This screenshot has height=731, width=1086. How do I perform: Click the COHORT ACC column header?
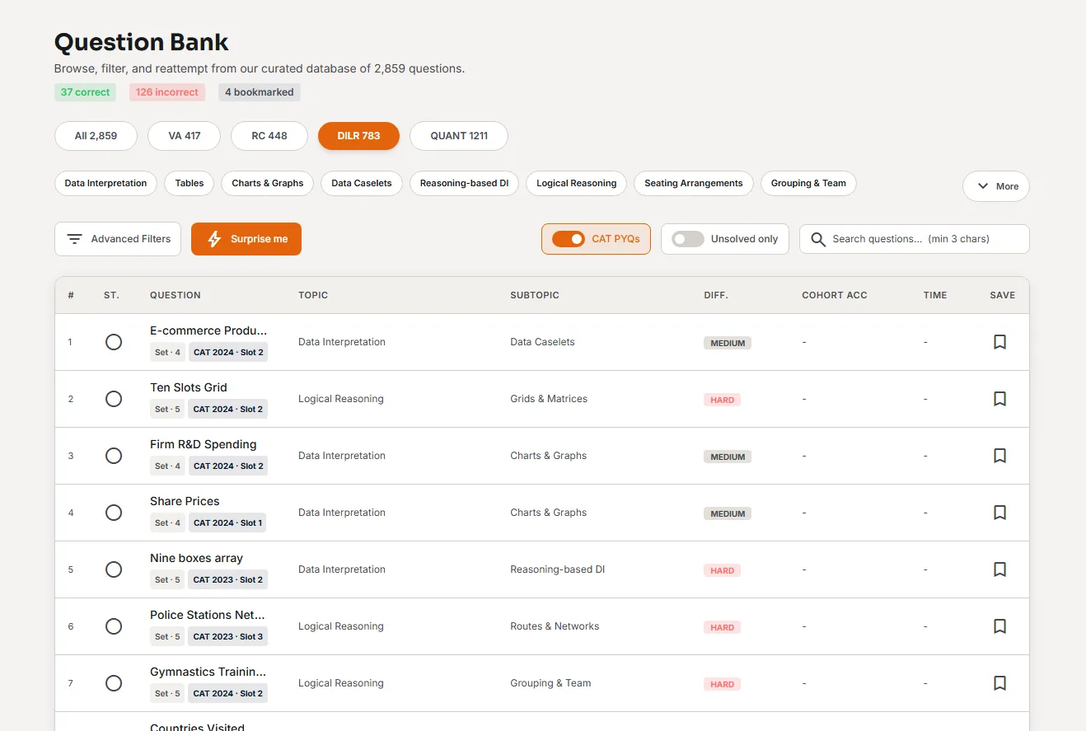[835, 295]
